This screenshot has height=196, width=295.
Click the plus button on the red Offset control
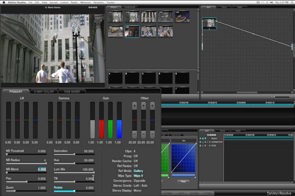click(135, 106)
